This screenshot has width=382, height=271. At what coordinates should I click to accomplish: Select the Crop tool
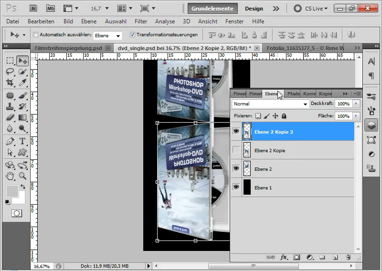point(10,82)
